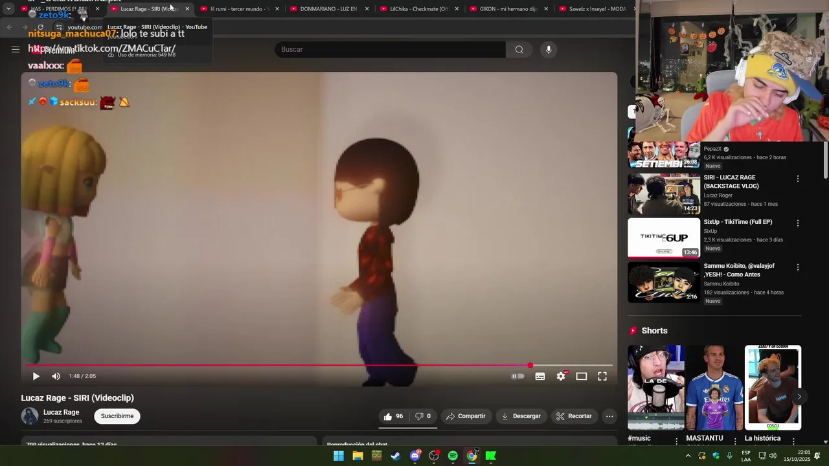Open File Explorer from the taskbar
This screenshot has height=466, width=829.
tap(358, 456)
